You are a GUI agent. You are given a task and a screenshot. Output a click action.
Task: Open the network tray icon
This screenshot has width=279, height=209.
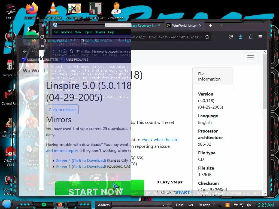pos(242,205)
